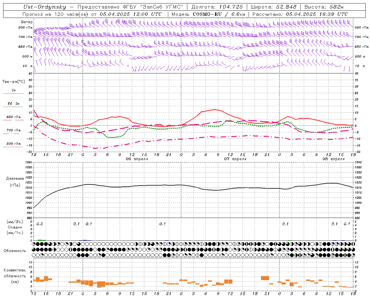Click the red line sample under "2м" legend
Screen dimensions: 370x296
[x=13, y=94]
